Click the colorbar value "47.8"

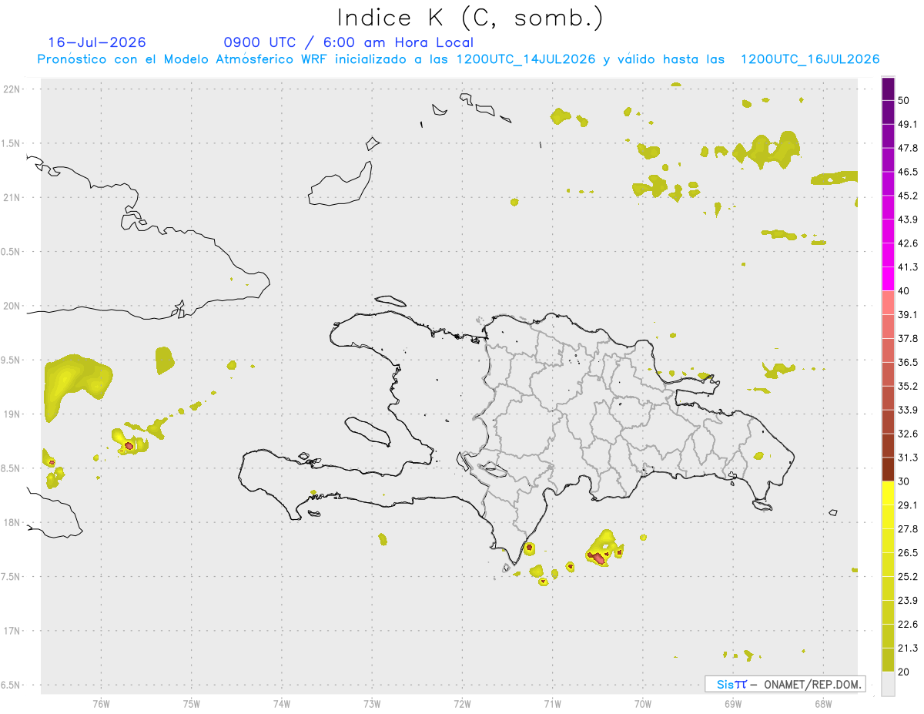(x=908, y=148)
